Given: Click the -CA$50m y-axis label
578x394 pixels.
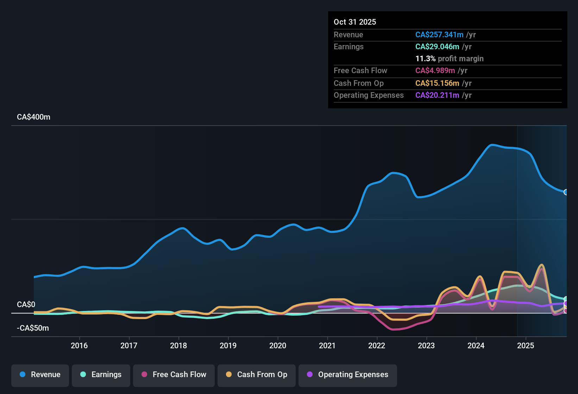Looking at the screenshot, I should point(33,328).
